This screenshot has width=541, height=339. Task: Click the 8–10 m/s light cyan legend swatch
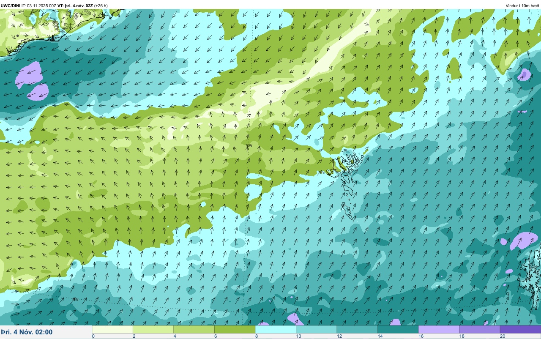pyautogui.click(x=276, y=329)
